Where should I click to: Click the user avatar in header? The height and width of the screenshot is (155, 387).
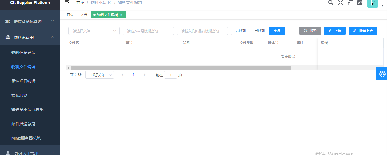pyautogui.click(x=372, y=3)
